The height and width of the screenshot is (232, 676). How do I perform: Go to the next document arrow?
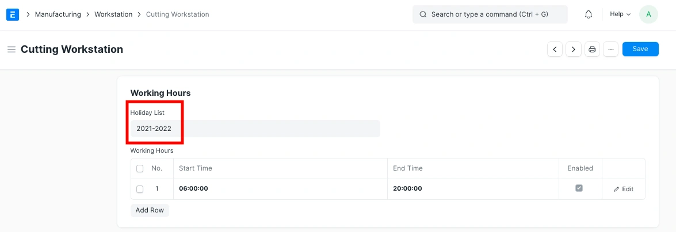[574, 49]
